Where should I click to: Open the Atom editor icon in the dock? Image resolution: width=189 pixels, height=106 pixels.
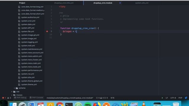point(78,104)
